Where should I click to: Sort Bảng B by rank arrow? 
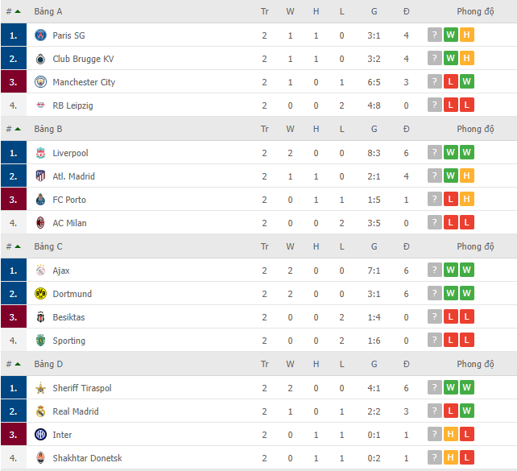click(x=18, y=129)
